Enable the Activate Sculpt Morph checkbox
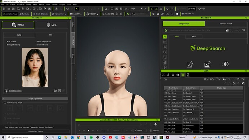Image resolution: width=249 pixels, height=140 pixels. pos(5,103)
